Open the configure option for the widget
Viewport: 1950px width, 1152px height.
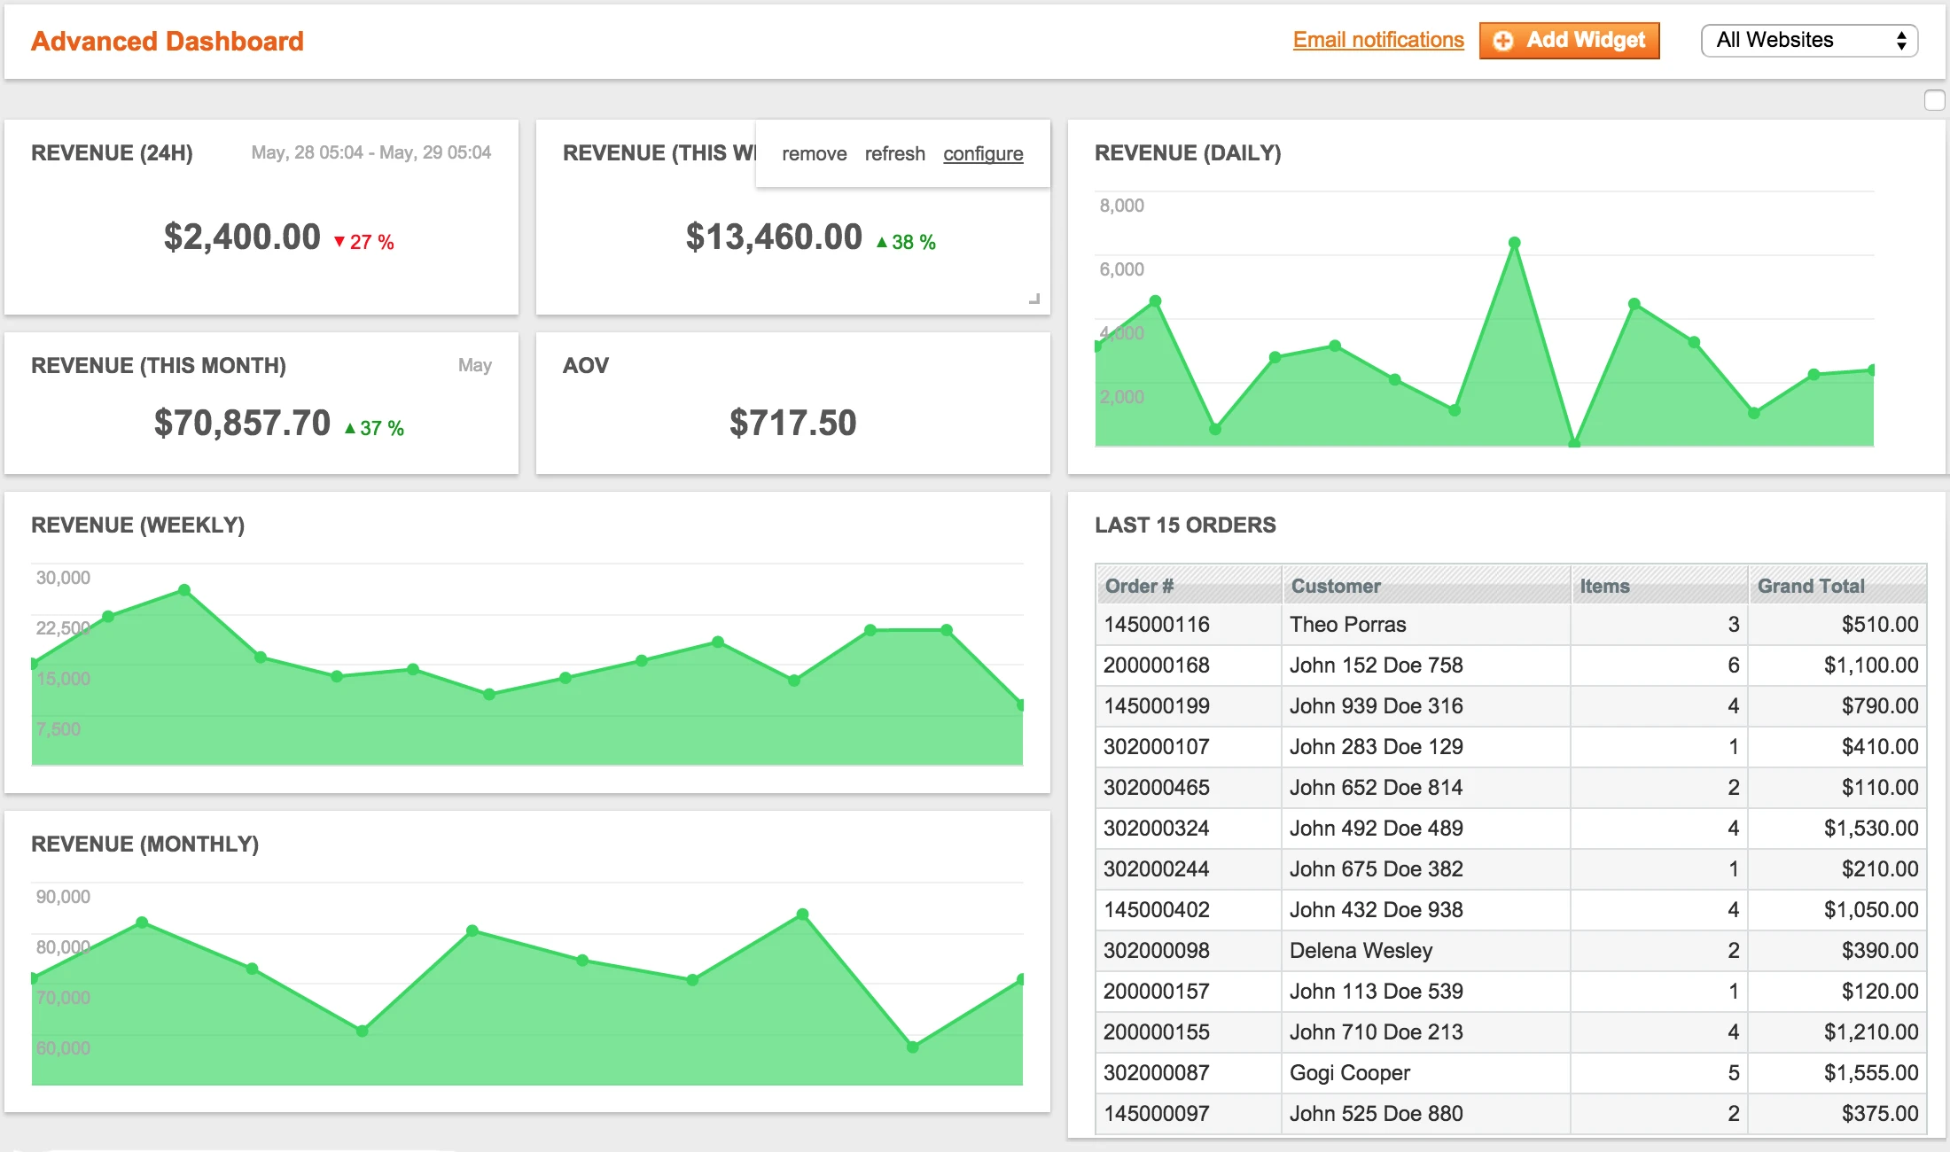[x=983, y=153]
